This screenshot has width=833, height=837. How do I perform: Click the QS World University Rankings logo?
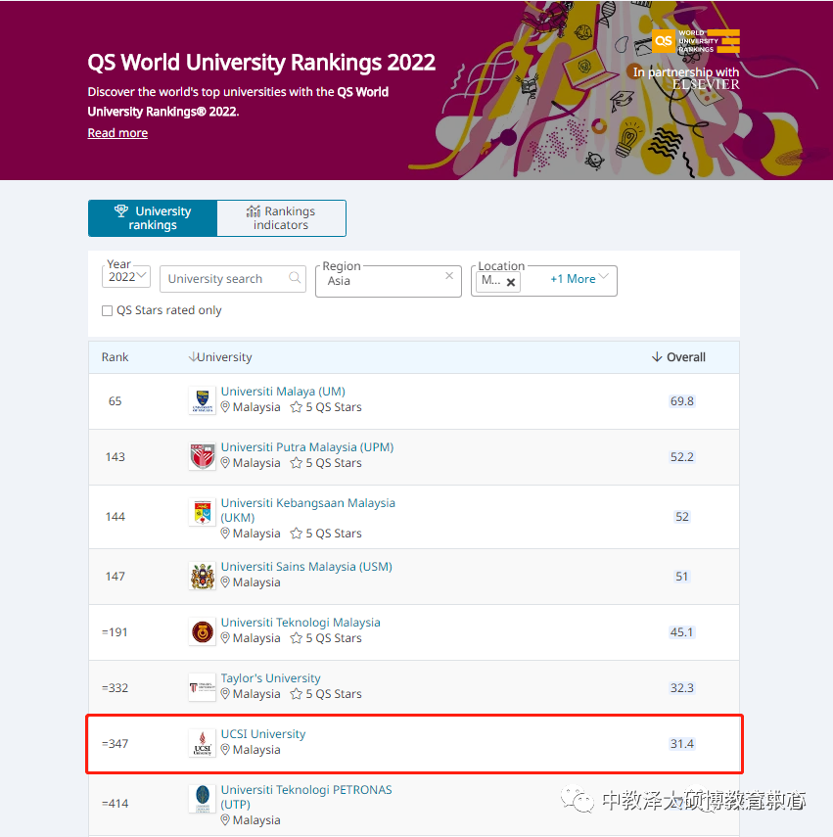pyautogui.click(x=695, y=41)
